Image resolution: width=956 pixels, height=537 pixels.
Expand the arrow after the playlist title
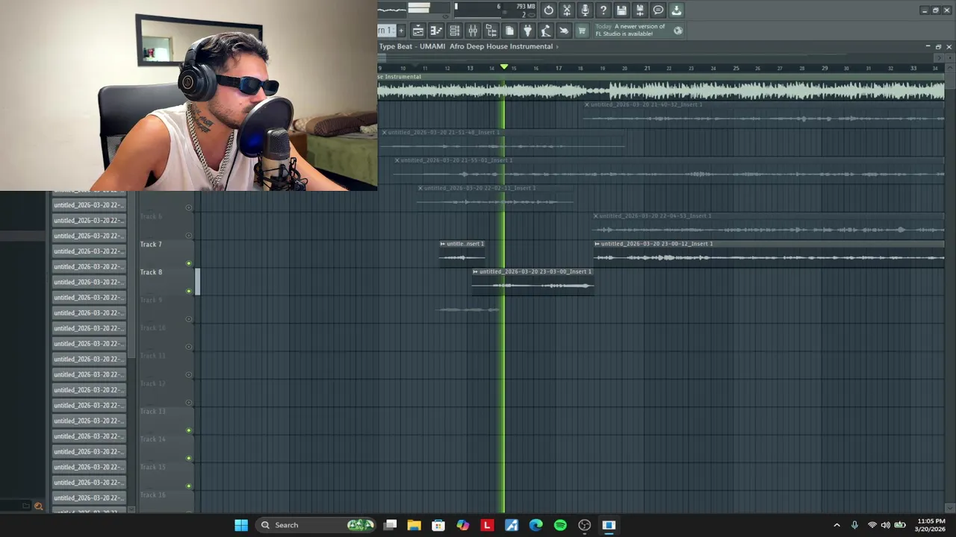pos(557,46)
